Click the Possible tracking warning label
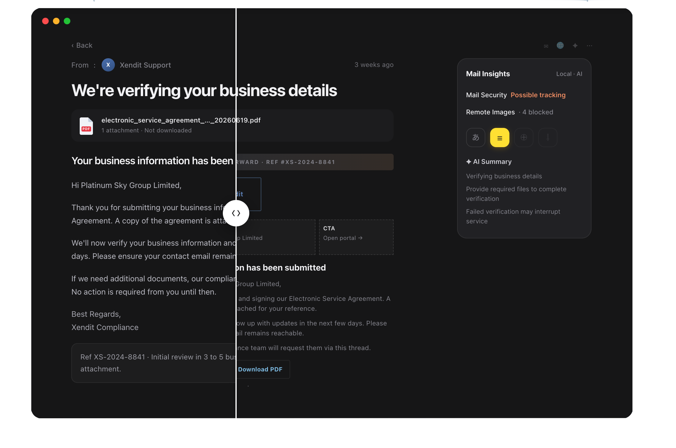This screenshot has height=448, width=676. [538, 95]
